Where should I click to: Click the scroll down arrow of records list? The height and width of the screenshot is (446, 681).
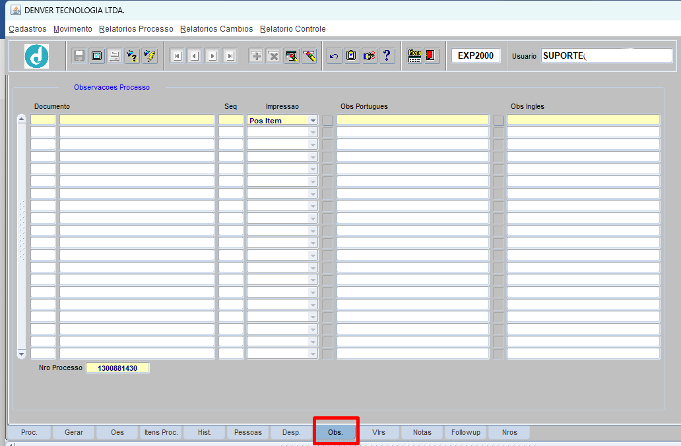coord(21,354)
